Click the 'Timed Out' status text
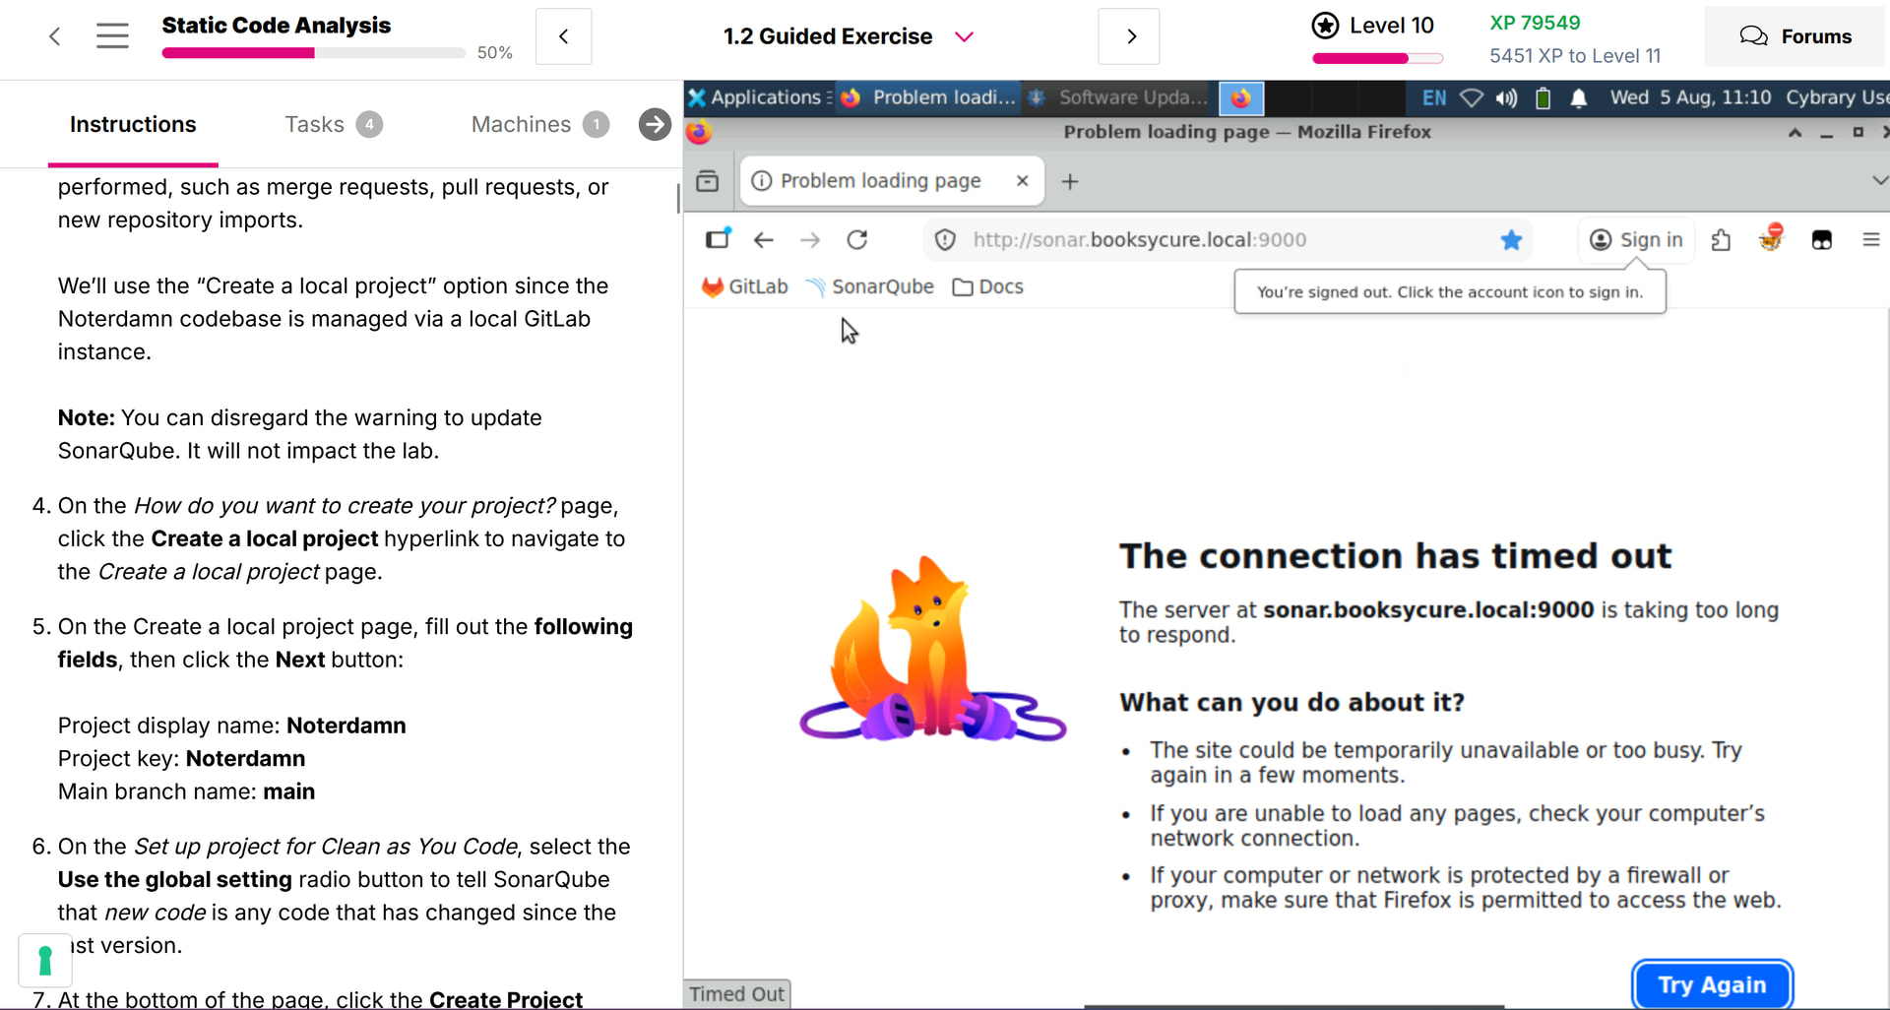Viewport: 1890px width, 1010px height. (x=737, y=994)
